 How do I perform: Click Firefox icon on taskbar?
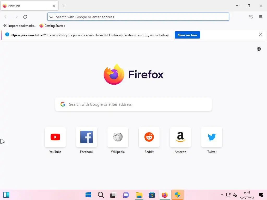tap(165, 195)
